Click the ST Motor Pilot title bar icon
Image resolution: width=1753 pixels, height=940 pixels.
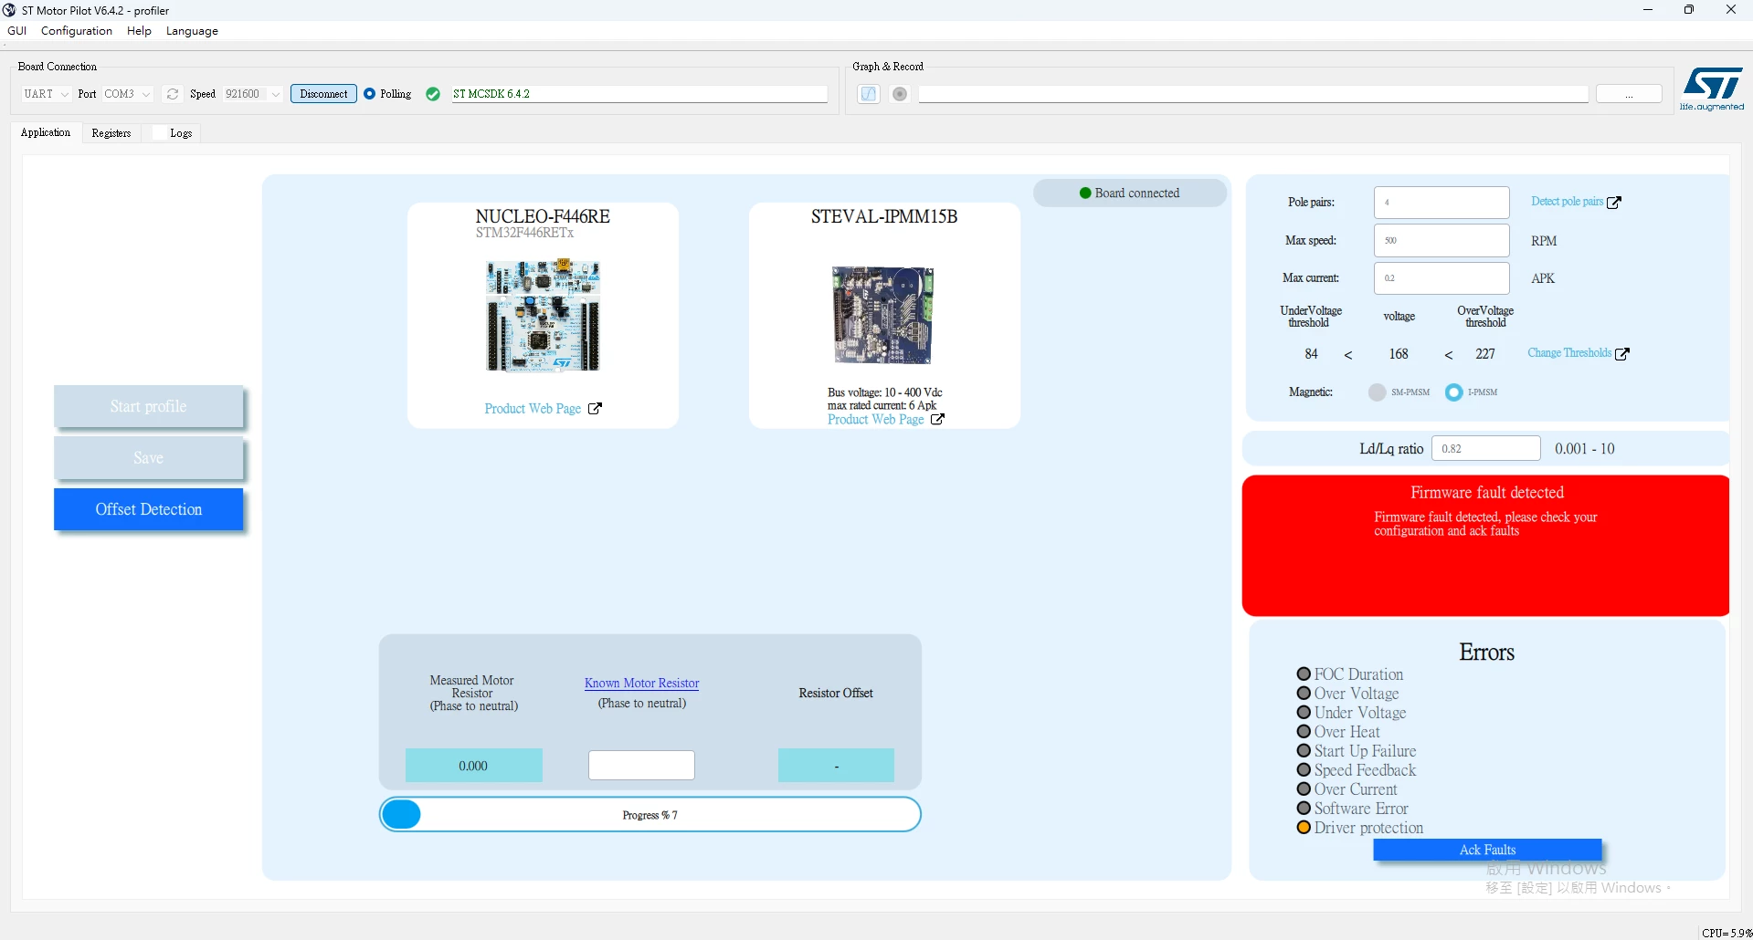click(x=9, y=10)
